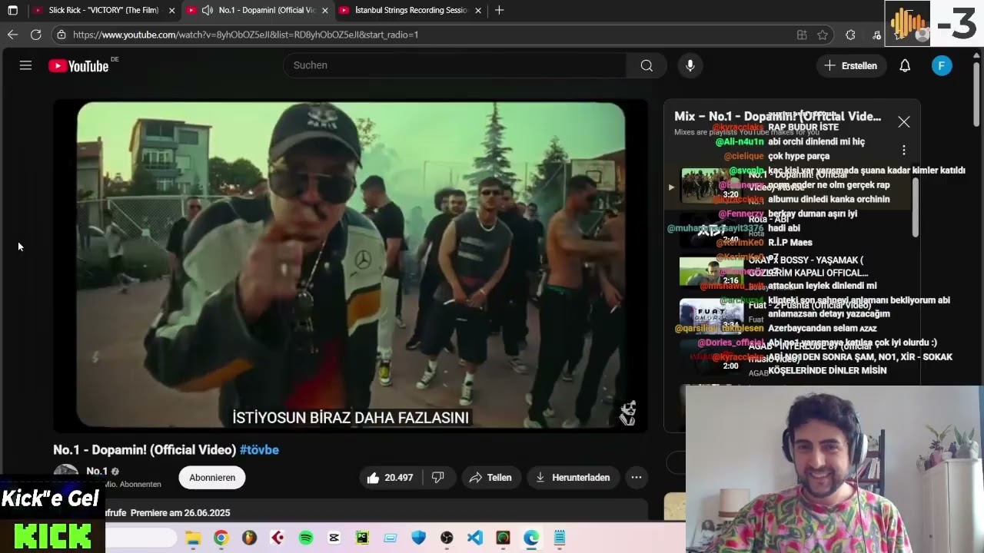Open a new browser tab
This screenshot has width=984, height=553.
500,11
